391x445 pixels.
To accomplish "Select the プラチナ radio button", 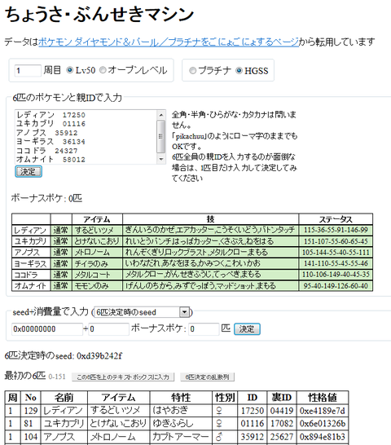I will [x=193, y=70].
